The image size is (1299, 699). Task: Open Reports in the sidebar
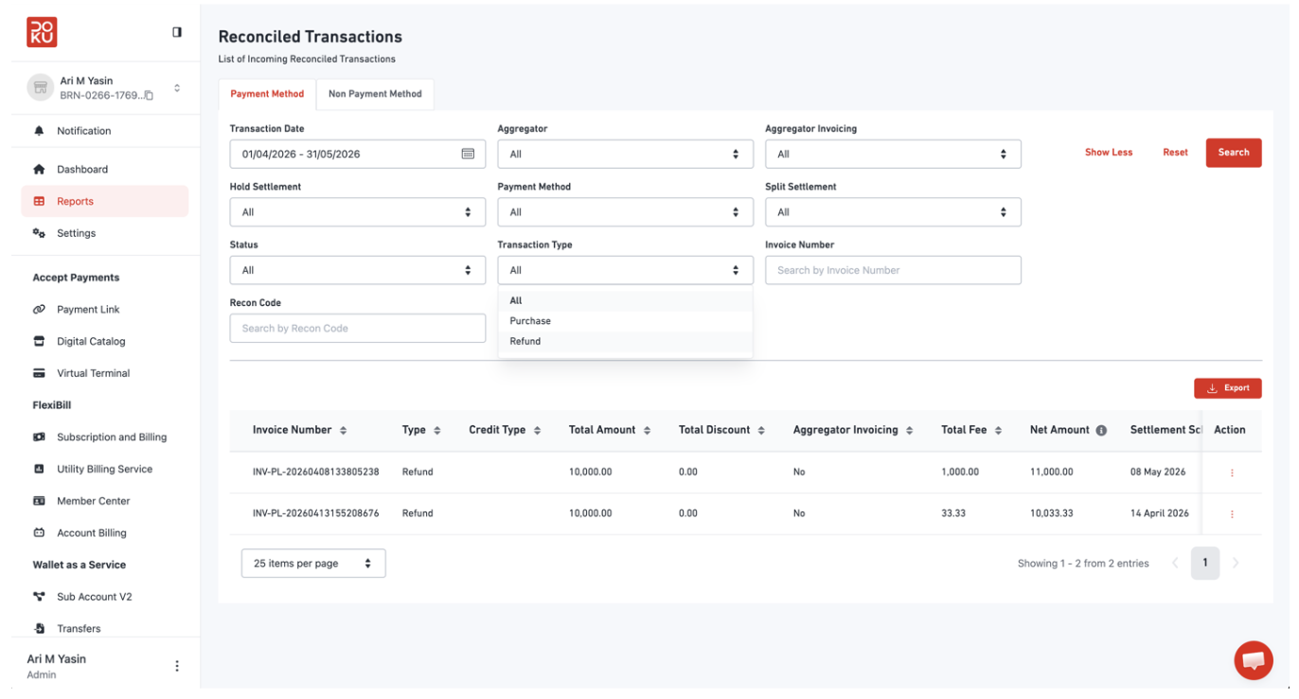pos(105,201)
